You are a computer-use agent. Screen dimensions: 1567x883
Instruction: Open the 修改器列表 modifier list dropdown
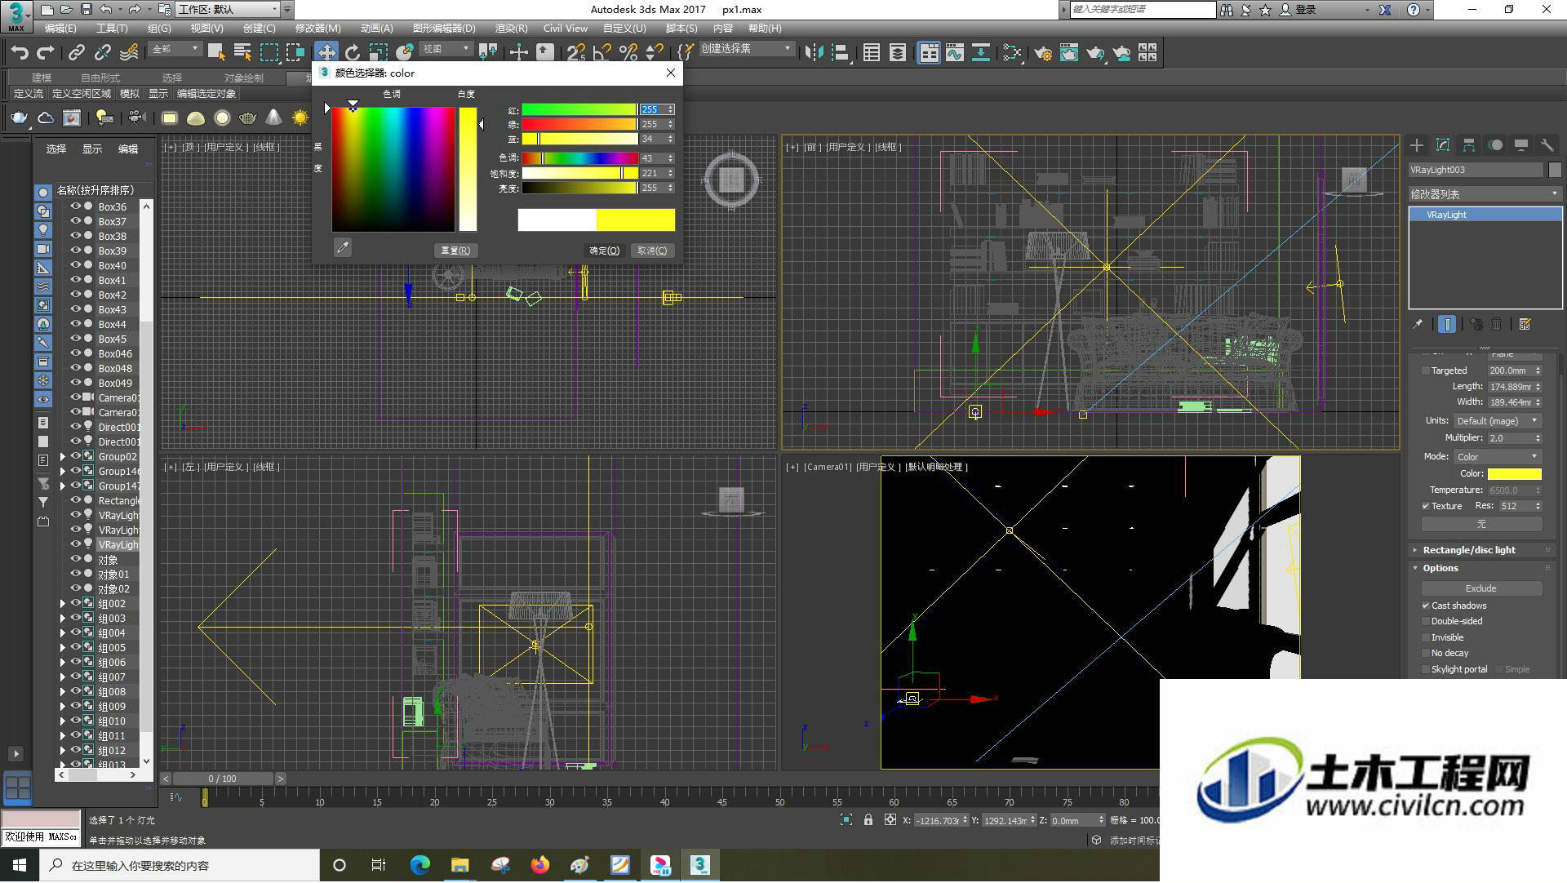tap(1485, 193)
